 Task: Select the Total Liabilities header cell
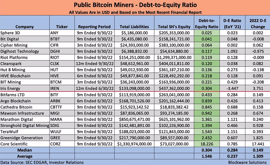click(x=134, y=23)
